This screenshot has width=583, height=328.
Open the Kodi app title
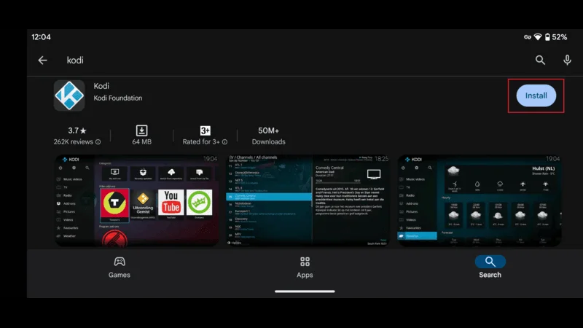click(101, 86)
